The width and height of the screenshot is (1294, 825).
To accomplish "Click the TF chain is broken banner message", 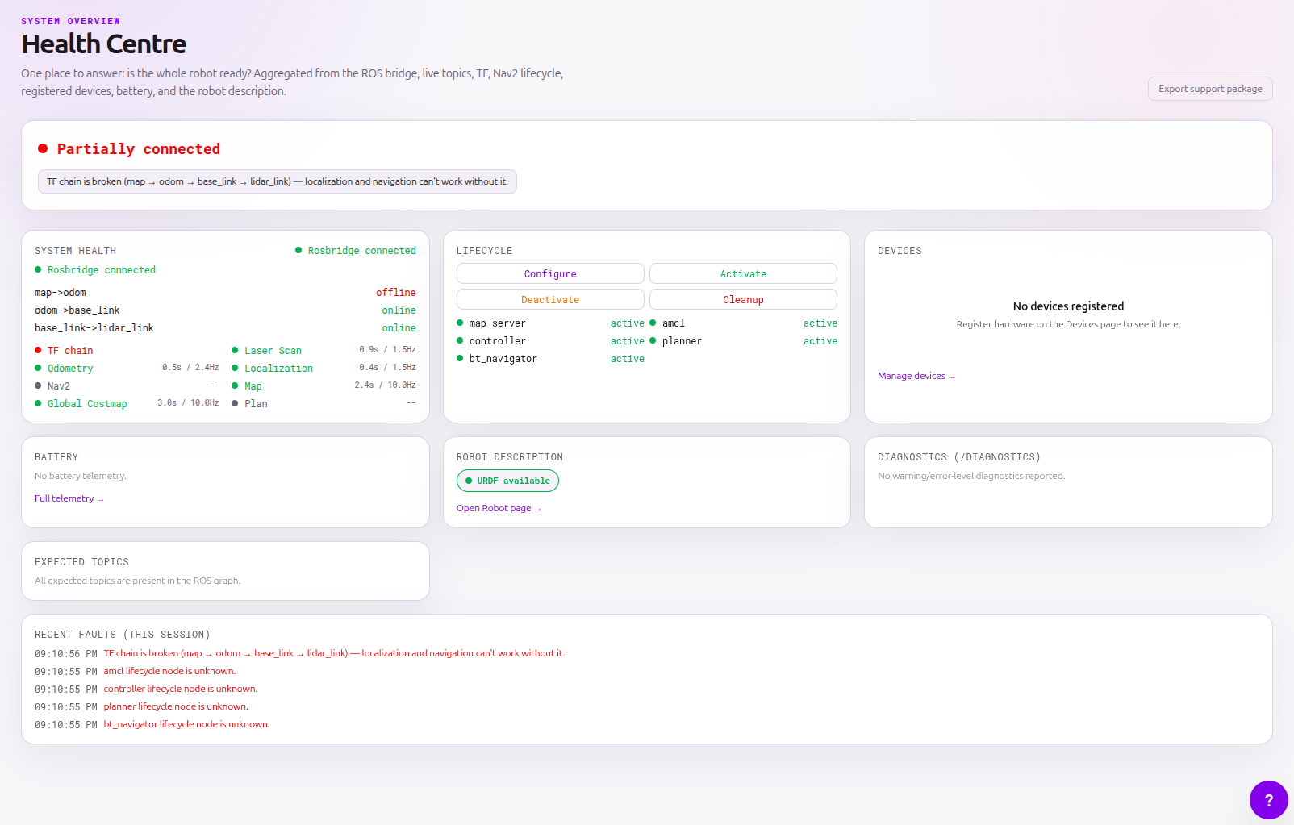I will [x=278, y=181].
